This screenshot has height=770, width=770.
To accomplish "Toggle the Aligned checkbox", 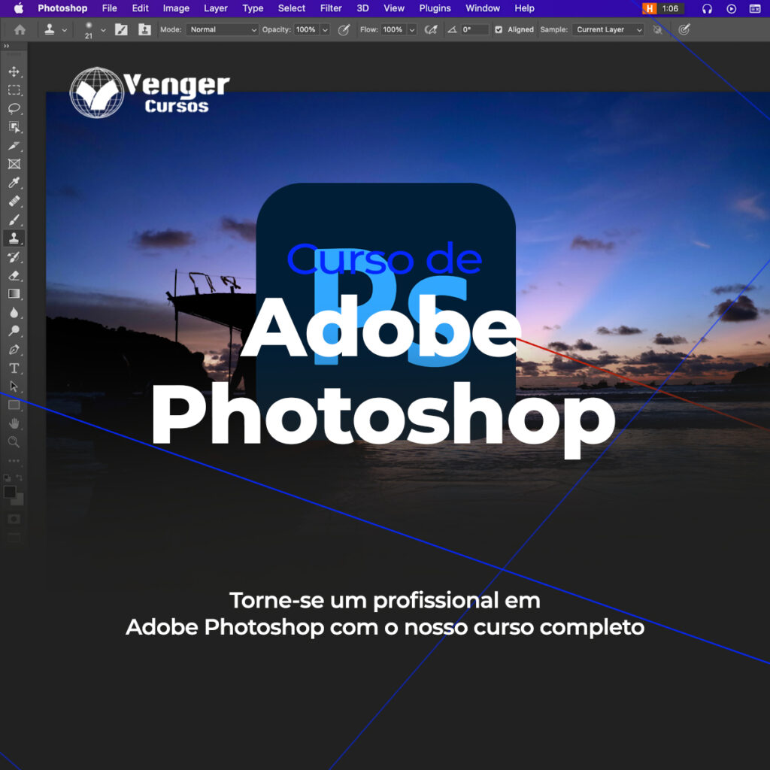I will coord(499,30).
